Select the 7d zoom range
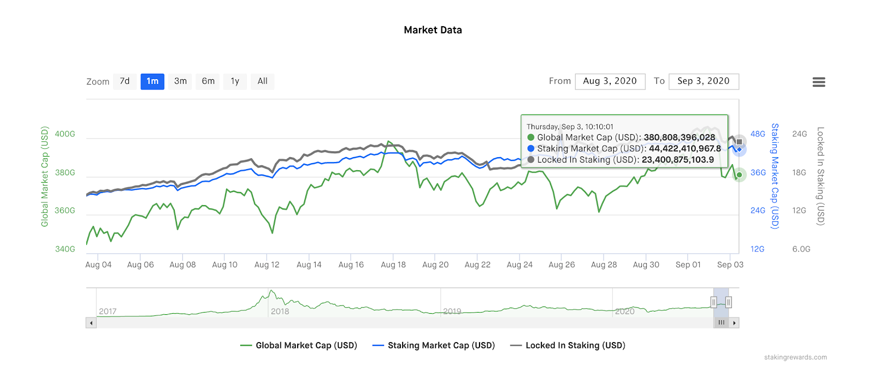874x384 pixels. point(125,81)
